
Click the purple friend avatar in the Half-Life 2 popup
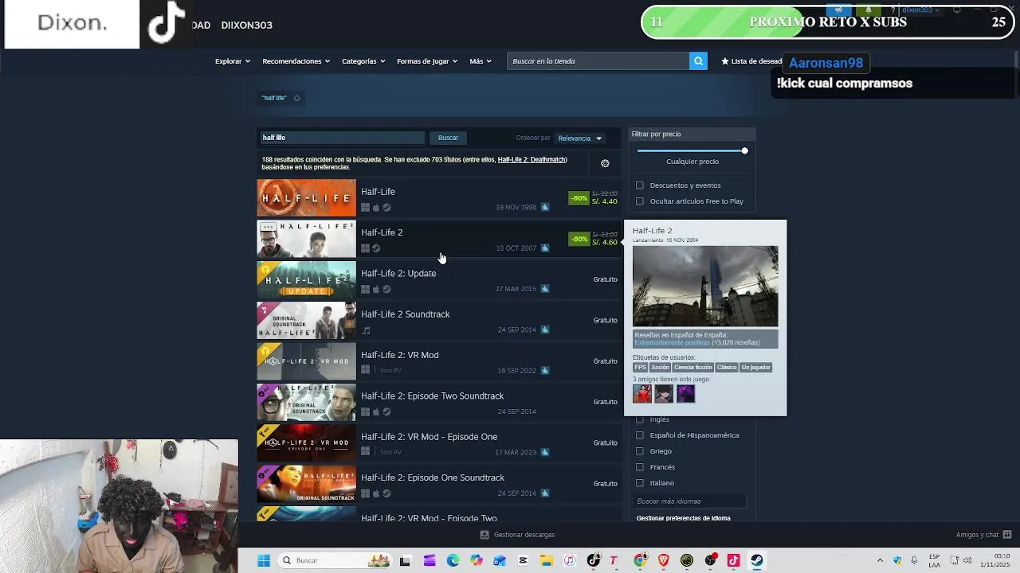pyautogui.click(x=685, y=393)
